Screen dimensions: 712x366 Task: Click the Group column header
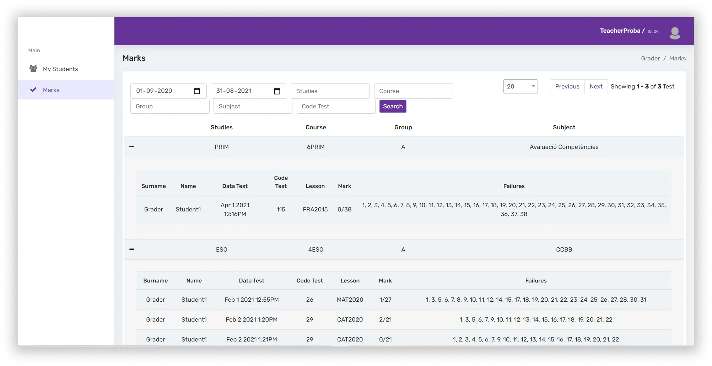point(403,127)
